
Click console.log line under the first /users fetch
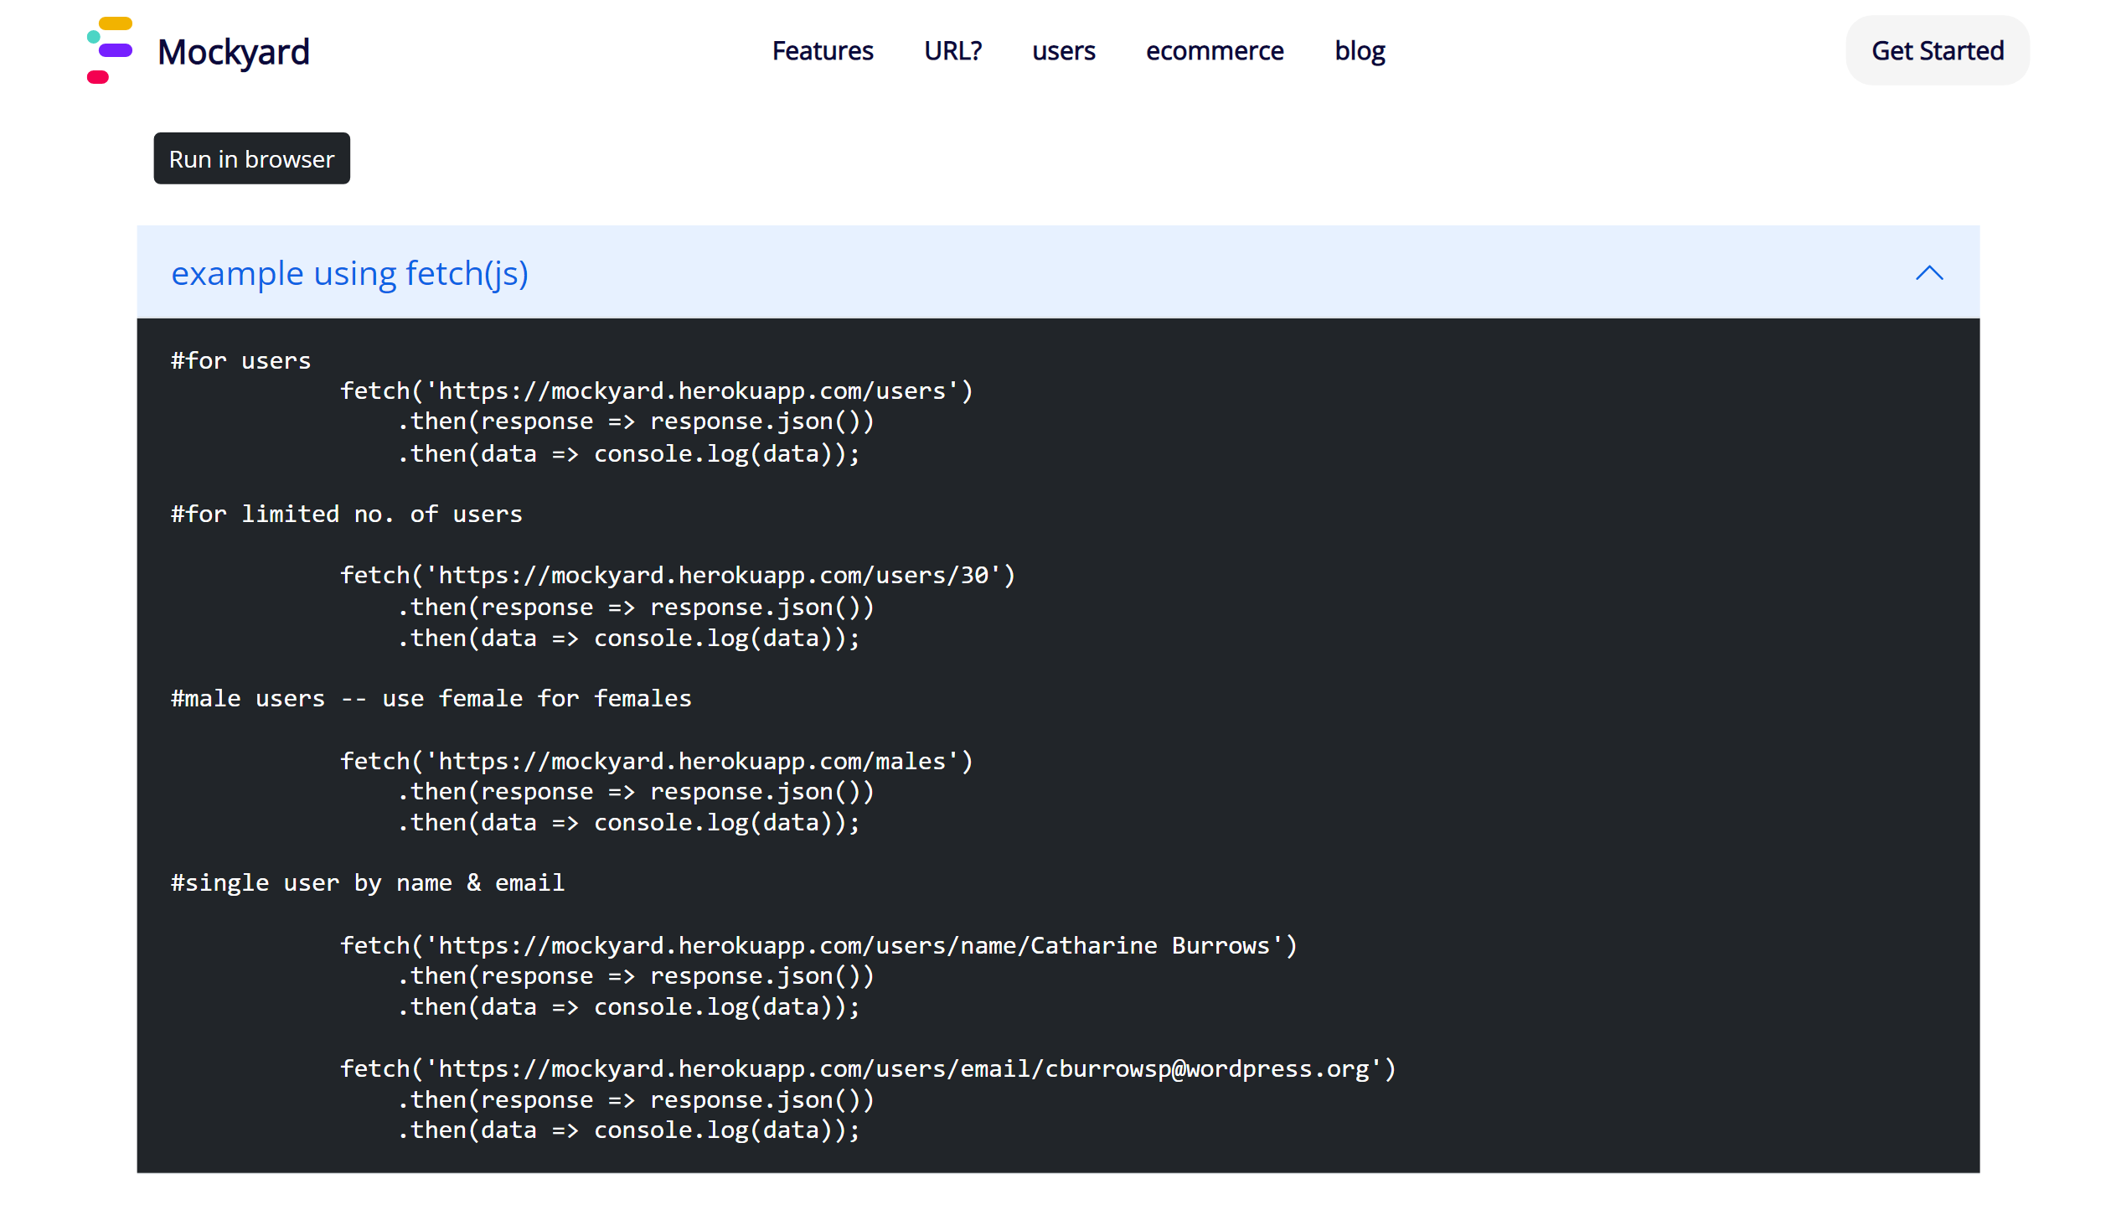[x=628, y=453]
